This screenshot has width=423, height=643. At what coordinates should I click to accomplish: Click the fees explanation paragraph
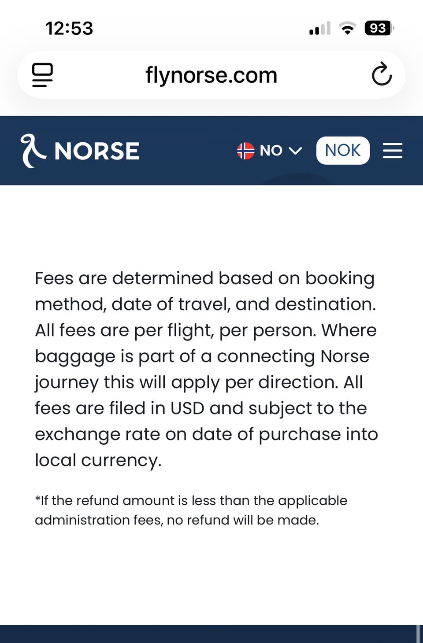click(206, 369)
